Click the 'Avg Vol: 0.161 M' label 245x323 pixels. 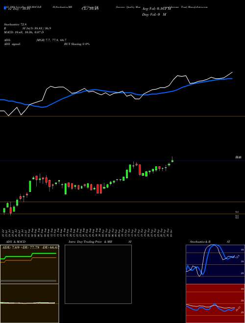pyautogui.click(x=156, y=9)
